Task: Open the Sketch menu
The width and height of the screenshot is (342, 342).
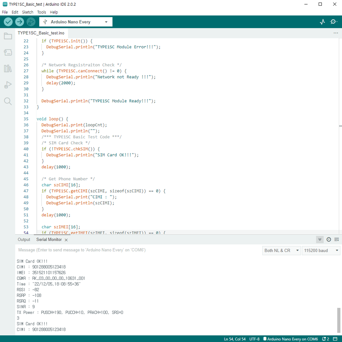Action: pos(28,12)
